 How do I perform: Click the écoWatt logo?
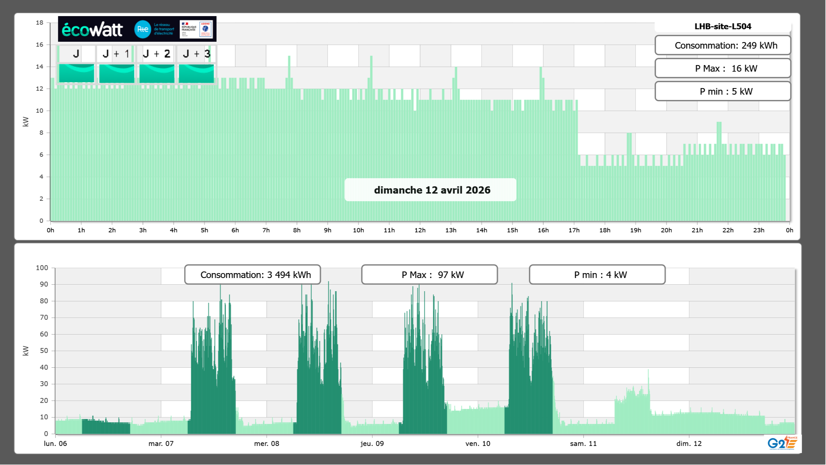click(92, 30)
